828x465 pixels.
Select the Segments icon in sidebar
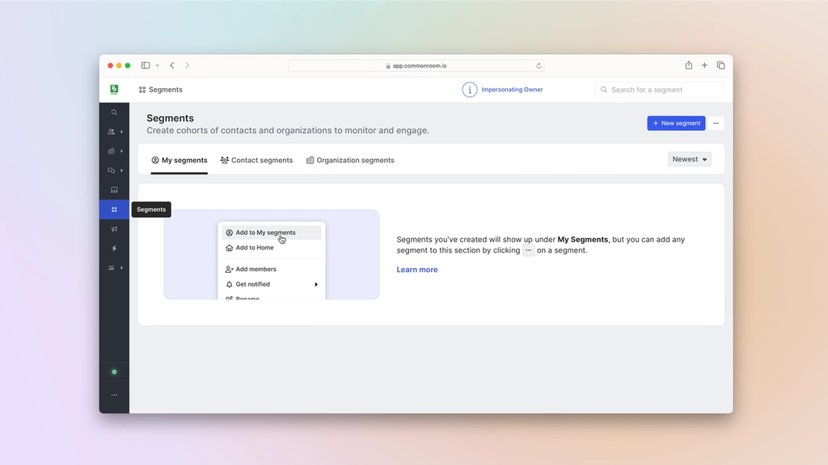pos(114,209)
